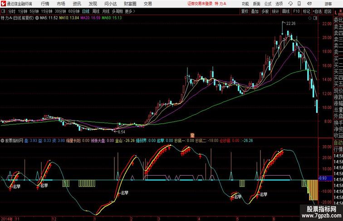Switch to 15分钟 period tab
Viewport: 343px width, 221px height.
point(47,11)
